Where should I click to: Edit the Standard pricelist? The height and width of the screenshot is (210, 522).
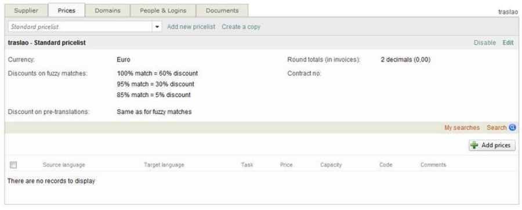pos(508,42)
